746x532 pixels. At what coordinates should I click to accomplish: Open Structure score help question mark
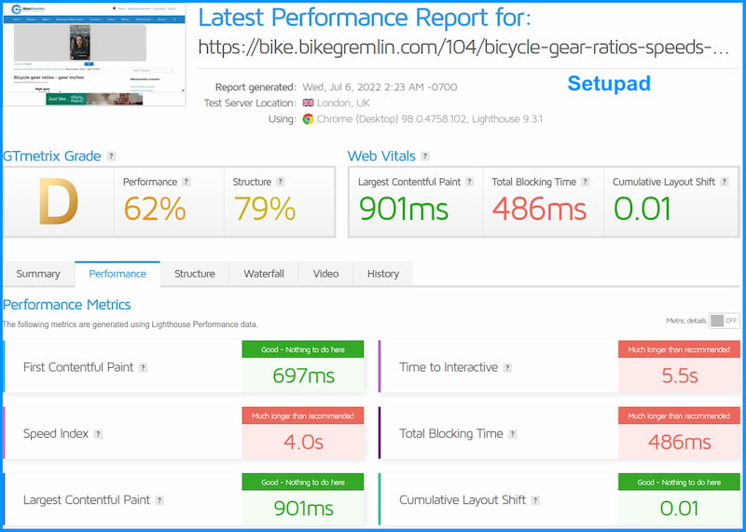[x=281, y=182]
